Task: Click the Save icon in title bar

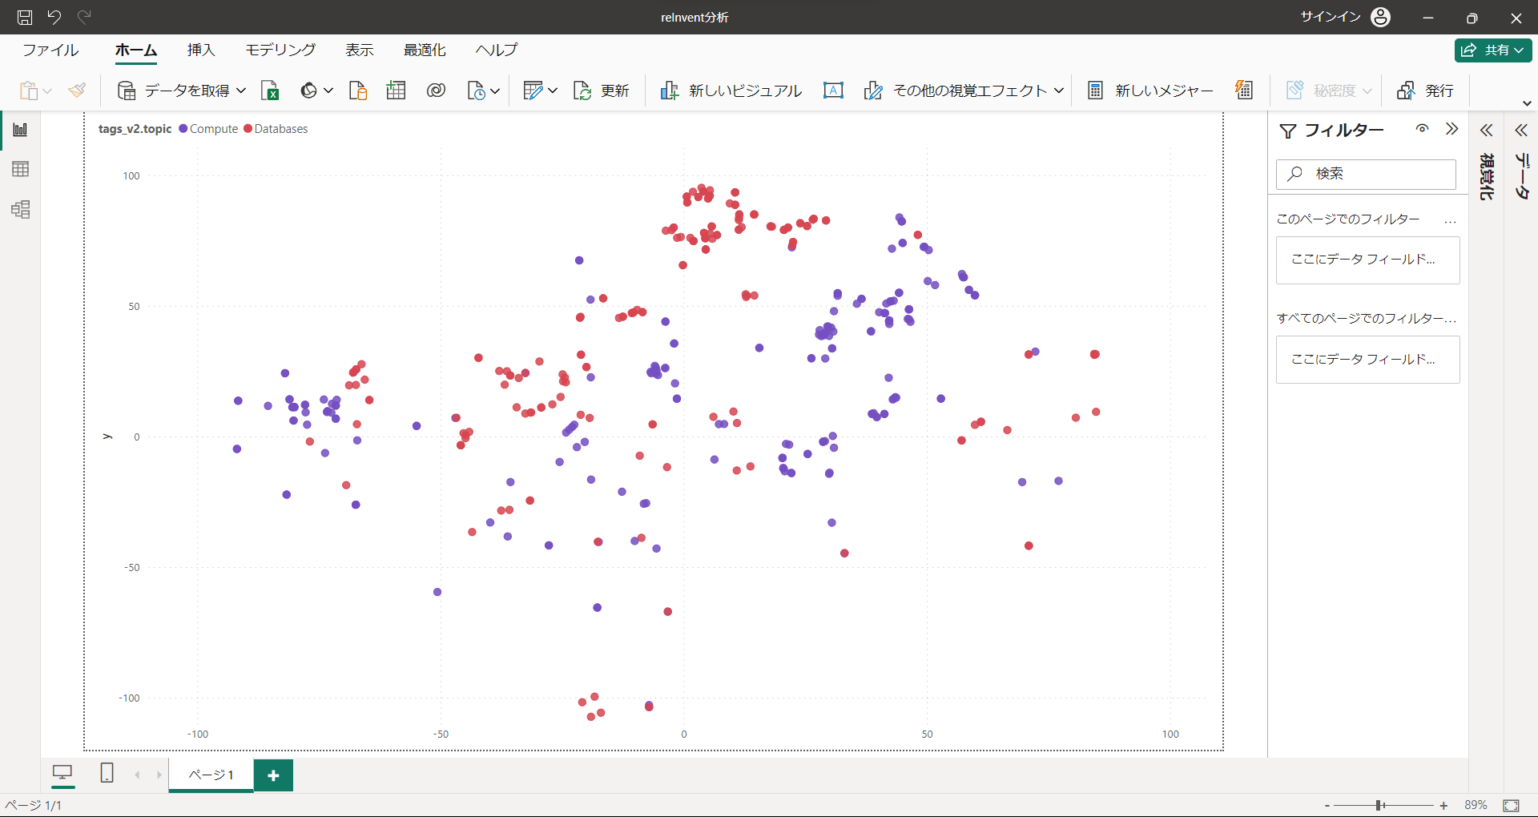Action: coord(25,17)
